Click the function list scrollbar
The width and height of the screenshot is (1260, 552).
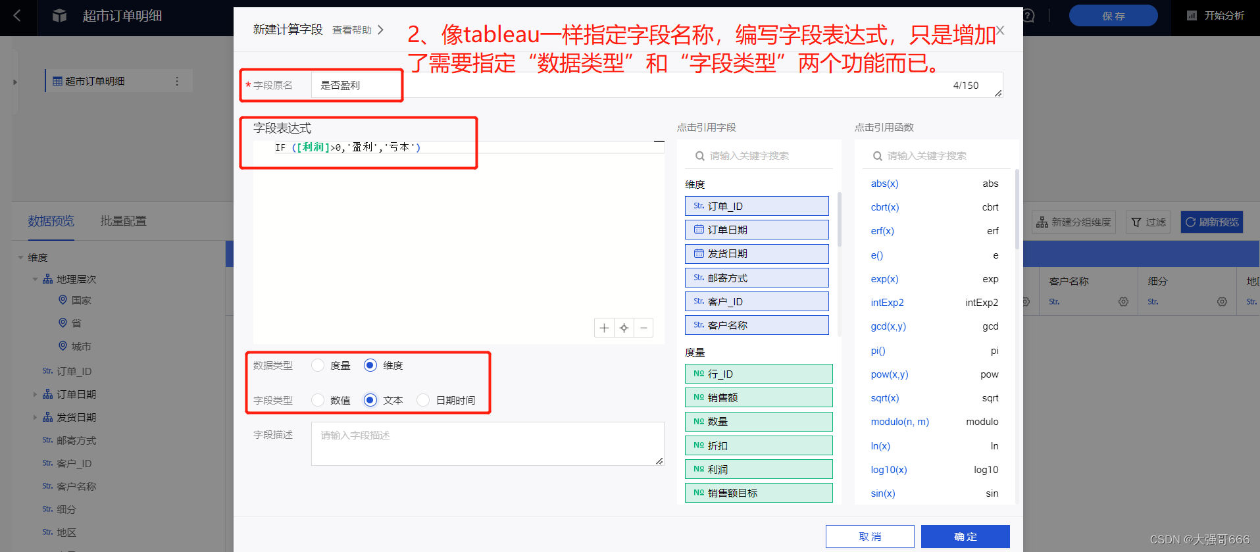click(1017, 209)
